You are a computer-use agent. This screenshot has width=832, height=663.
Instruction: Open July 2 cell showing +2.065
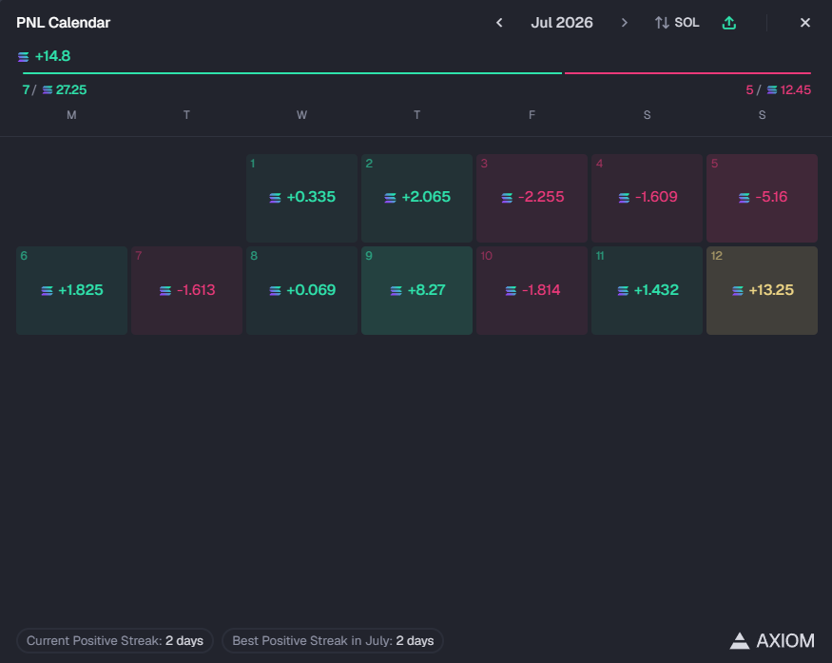(x=416, y=198)
